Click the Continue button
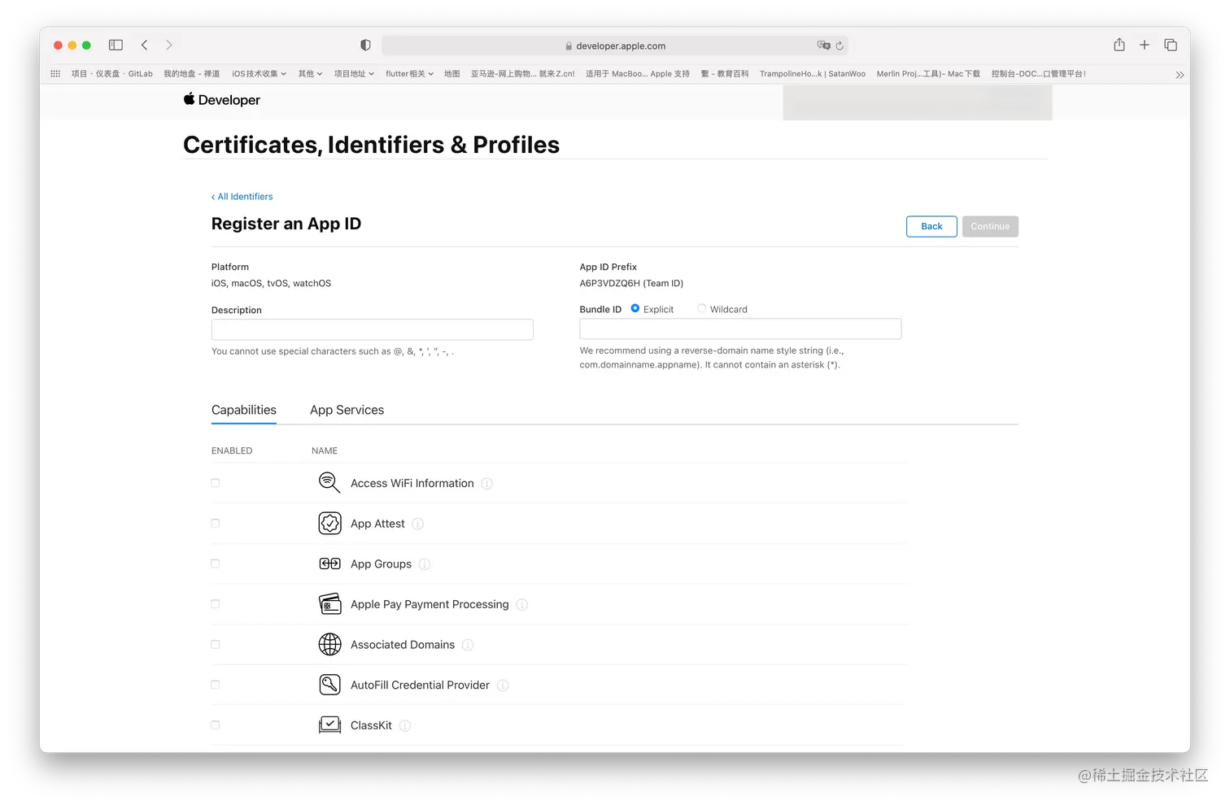Viewport: 1230px width, 805px height. click(990, 227)
